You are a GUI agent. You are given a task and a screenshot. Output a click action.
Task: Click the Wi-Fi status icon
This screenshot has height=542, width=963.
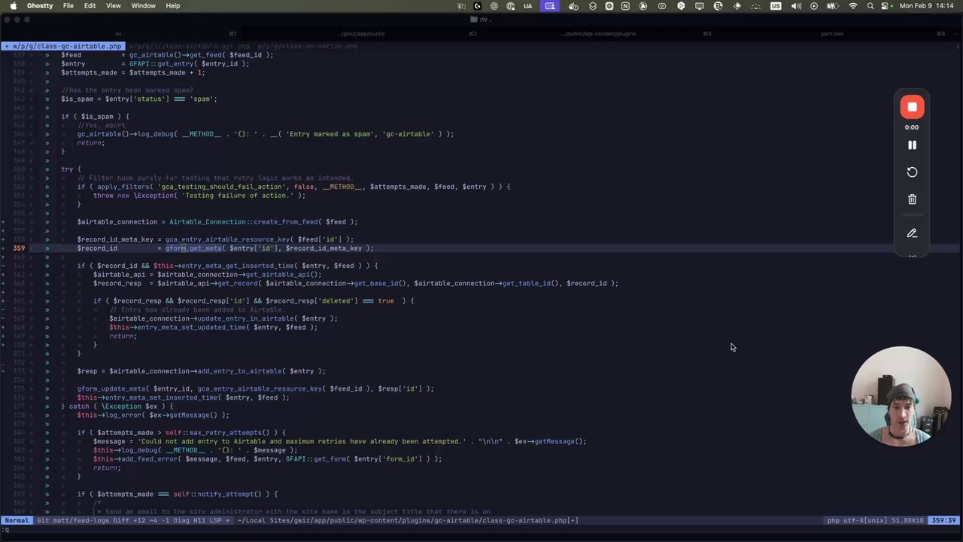853,6
